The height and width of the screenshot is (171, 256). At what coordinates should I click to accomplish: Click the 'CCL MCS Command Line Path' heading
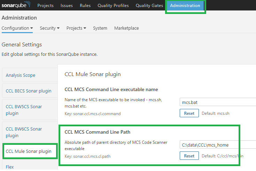coord(98,132)
